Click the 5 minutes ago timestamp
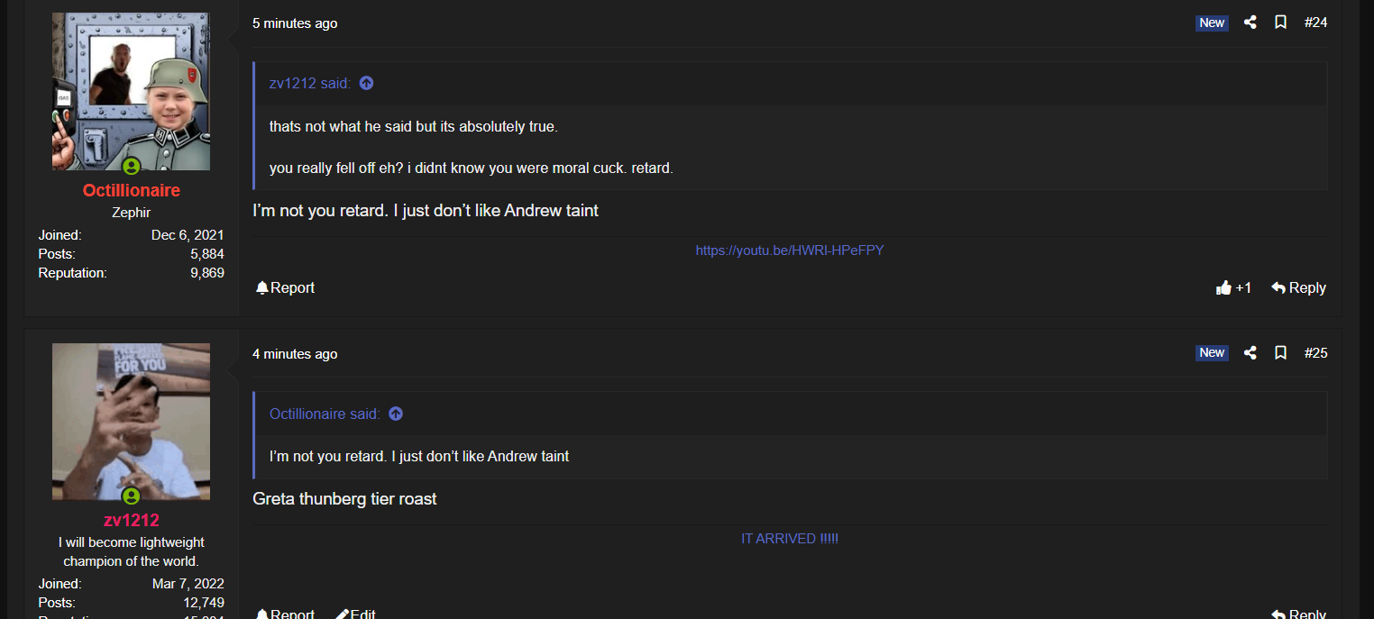Viewport: 1374px width, 619px height. [x=295, y=23]
